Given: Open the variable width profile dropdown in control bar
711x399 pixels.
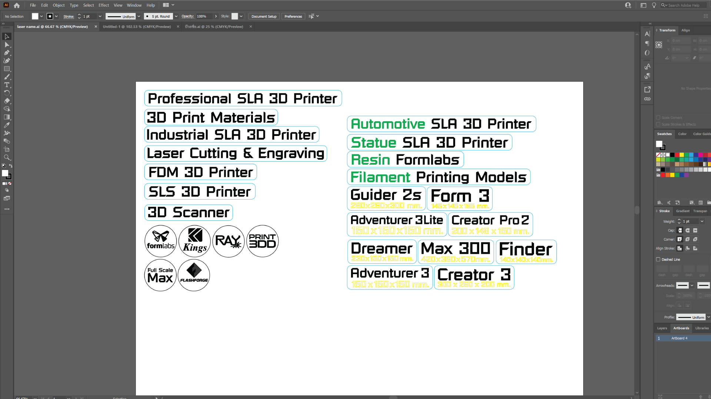Looking at the screenshot, I should [x=139, y=16].
